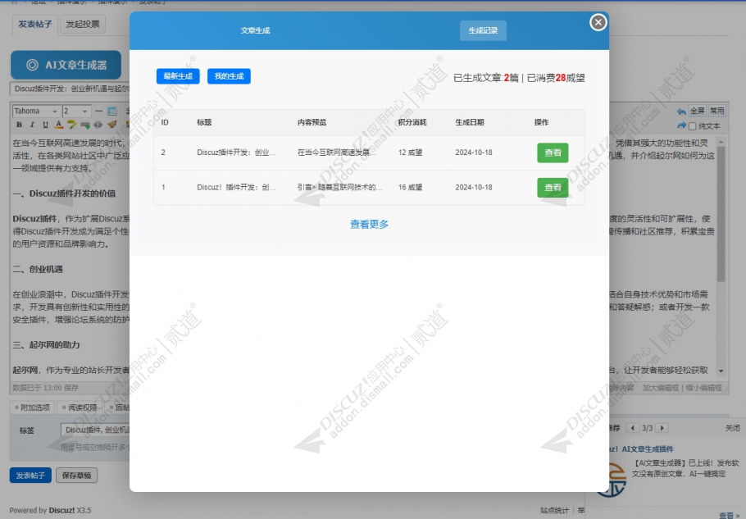Enable the 纯文本 plain text checkbox
The width and height of the screenshot is (746, 519).
pyautogui.click(x=692, y=126)
